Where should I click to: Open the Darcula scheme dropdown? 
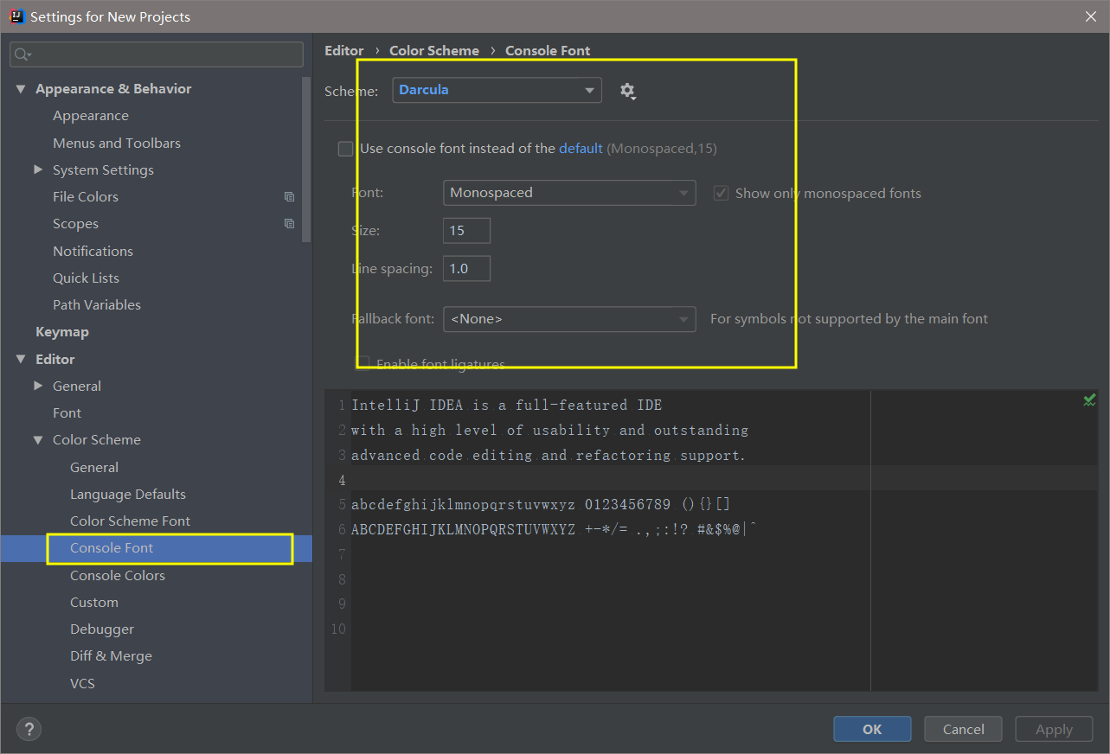497,90
